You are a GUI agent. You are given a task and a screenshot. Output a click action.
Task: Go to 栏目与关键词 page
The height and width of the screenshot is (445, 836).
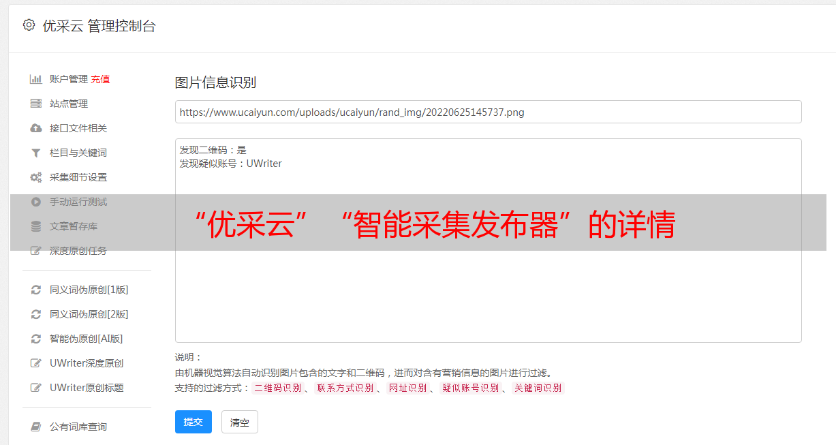78,153
